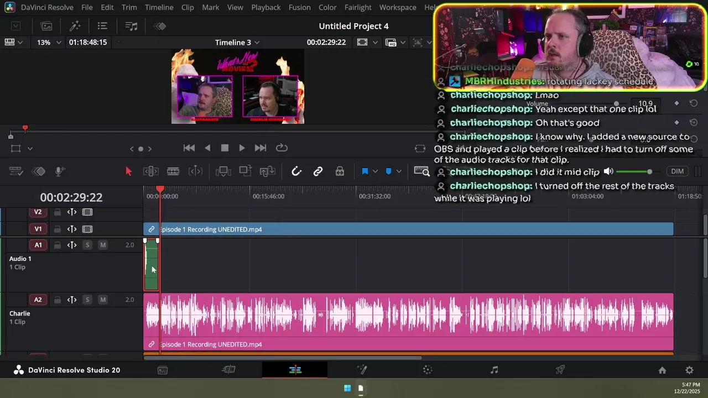Select the blue V1 Episode 1 Recording clip
The image size is (708, 398).
click(408, 229)
